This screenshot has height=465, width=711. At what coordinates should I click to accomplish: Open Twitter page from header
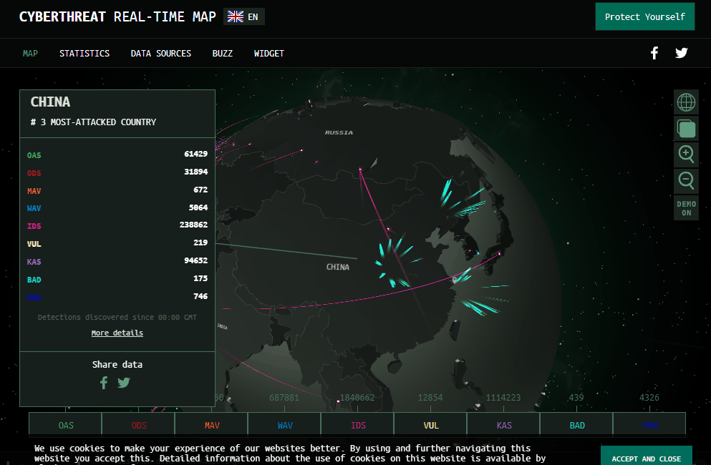681,53
